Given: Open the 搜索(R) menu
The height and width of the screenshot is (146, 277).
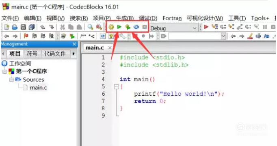Looking at the screenshot, I should 79,18.
